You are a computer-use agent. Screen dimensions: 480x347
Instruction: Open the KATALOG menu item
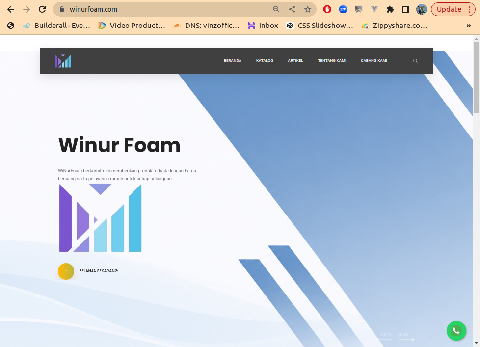[x=265, y=60]
